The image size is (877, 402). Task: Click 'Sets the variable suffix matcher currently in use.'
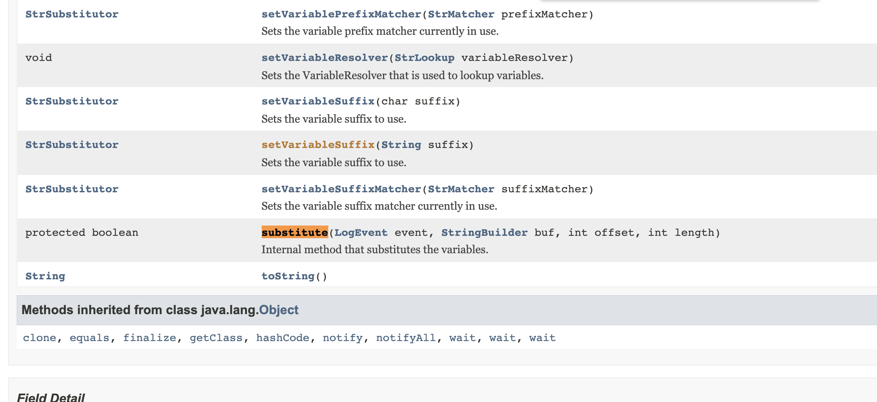coord(379,206)
